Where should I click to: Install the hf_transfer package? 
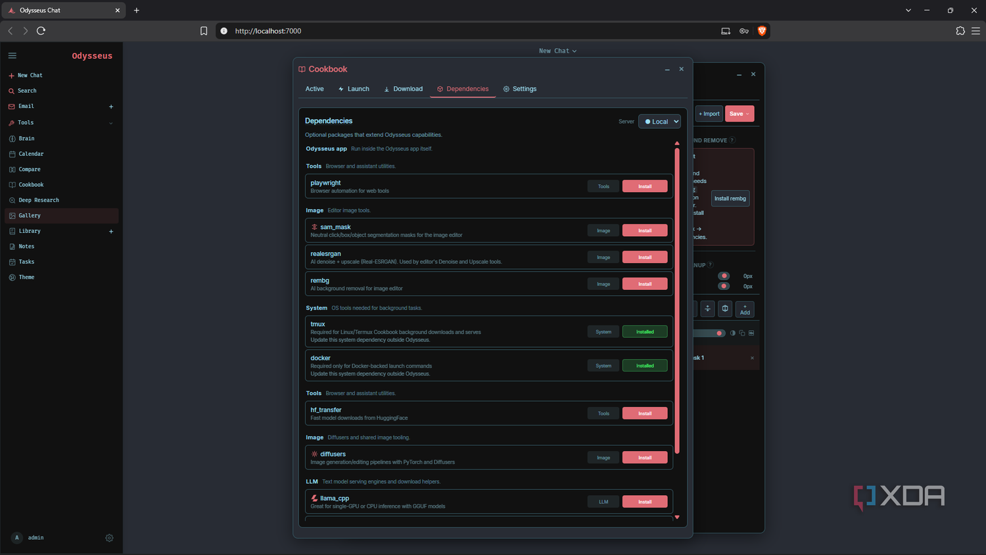coord(645,414)
